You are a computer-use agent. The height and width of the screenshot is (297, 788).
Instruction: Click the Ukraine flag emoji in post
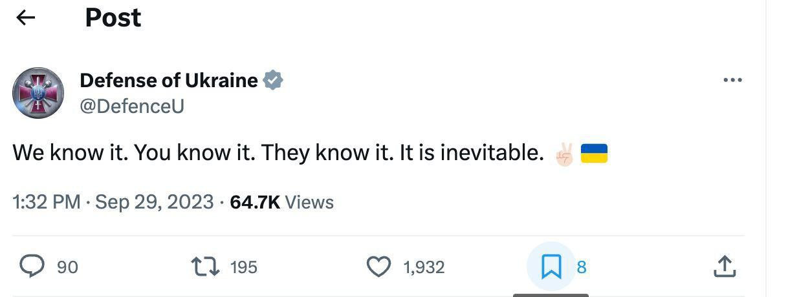pyautogui.click(x=594, y=154)
